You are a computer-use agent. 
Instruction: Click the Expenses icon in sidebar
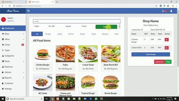click(3, 67)
